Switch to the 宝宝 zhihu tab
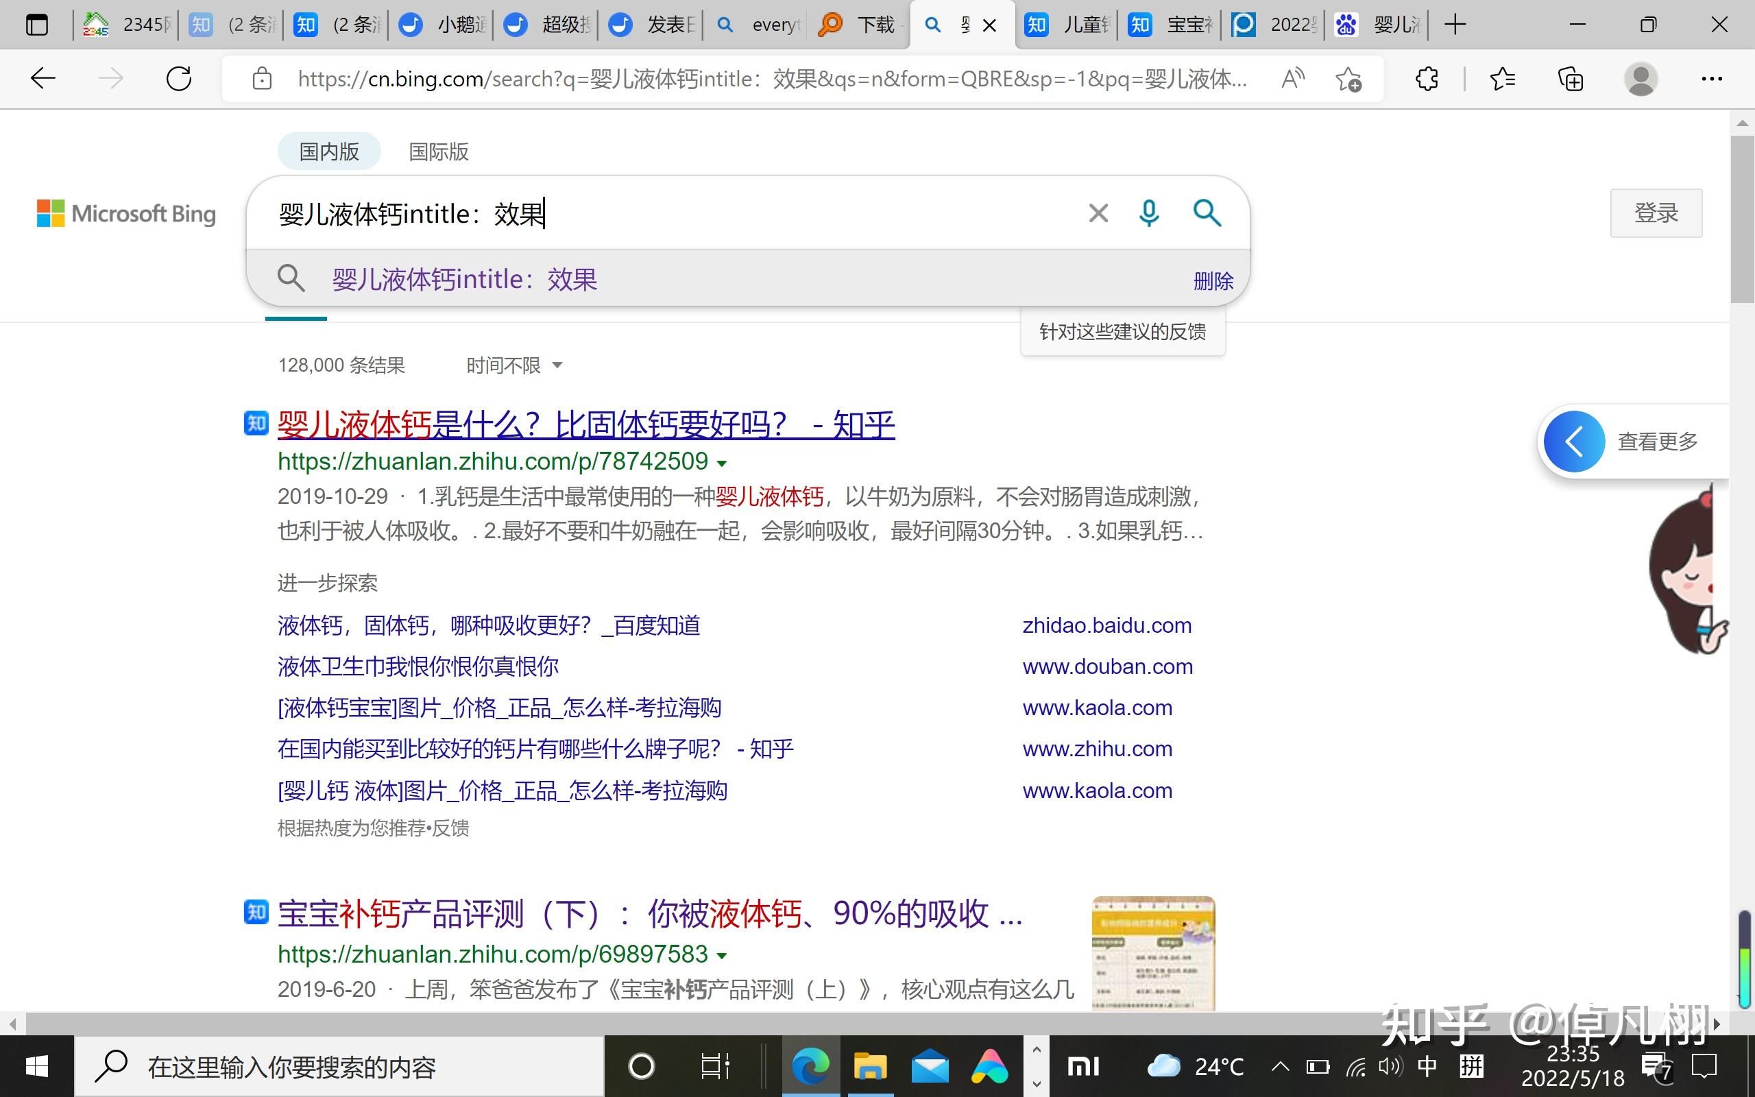The image size is (1755, 1097). pos(1171,25)
